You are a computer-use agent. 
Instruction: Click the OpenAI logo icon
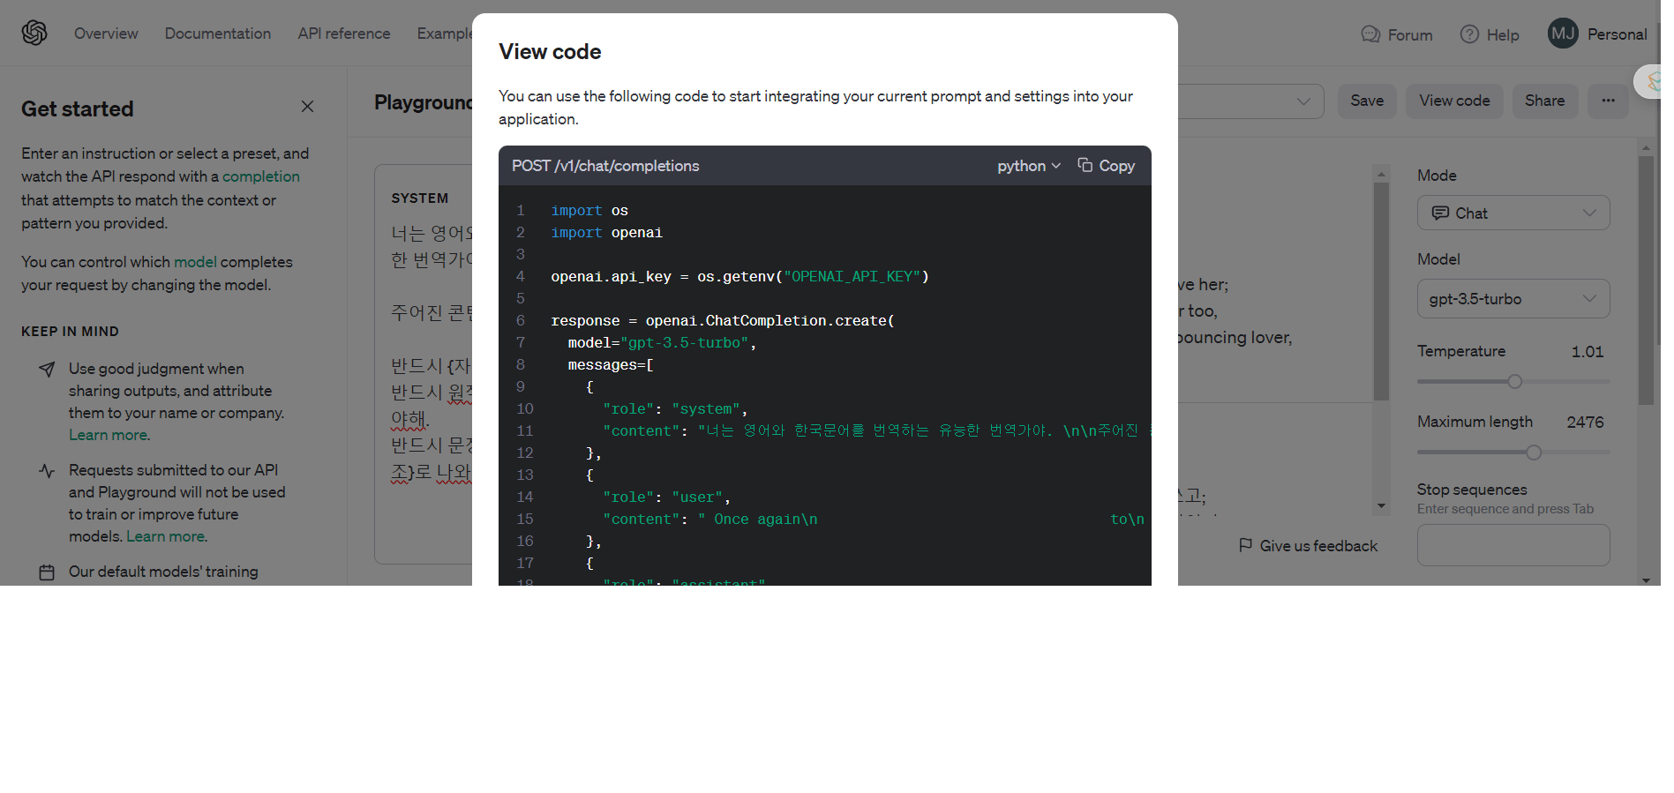pos(34,33)
